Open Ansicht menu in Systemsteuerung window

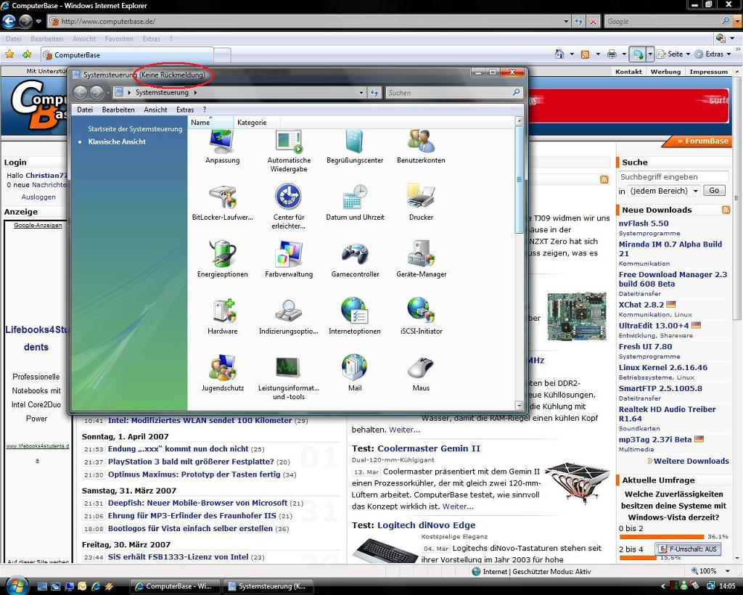[155, 110]
